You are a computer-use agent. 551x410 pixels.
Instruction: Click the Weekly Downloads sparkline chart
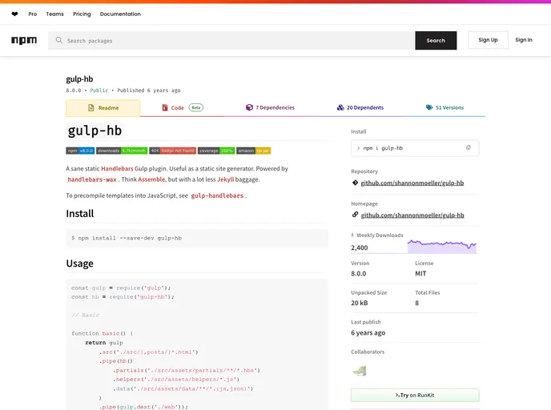tap(442, 247)
